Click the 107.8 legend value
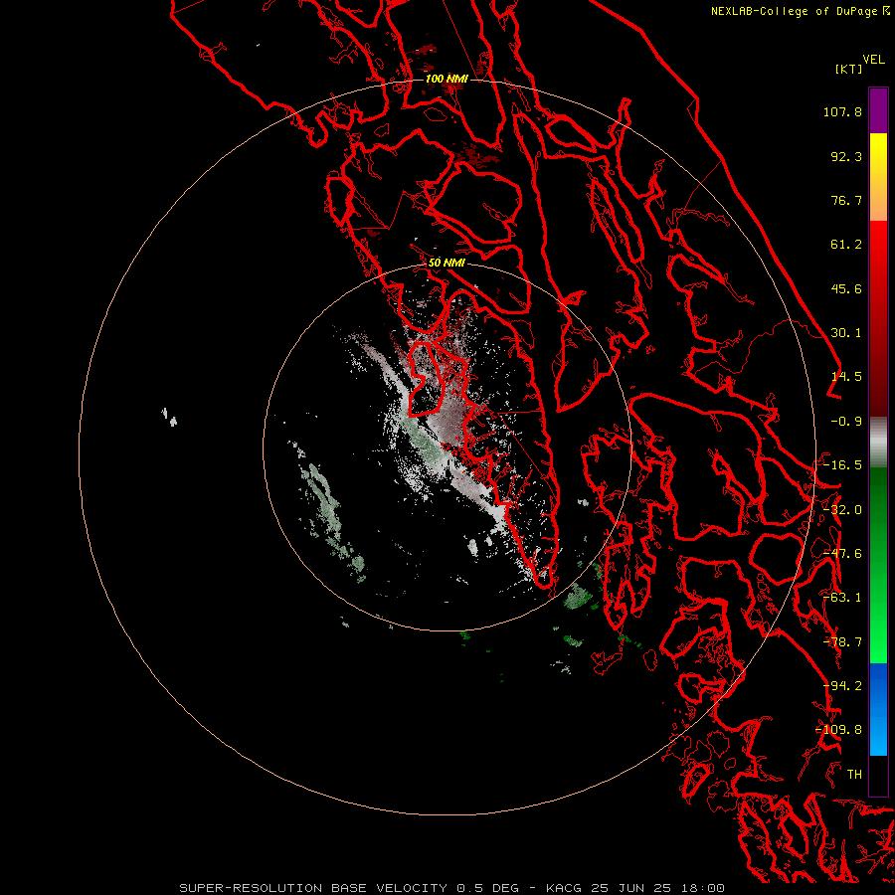Screen dimensions: 895x895 click(x=842, y=111)
